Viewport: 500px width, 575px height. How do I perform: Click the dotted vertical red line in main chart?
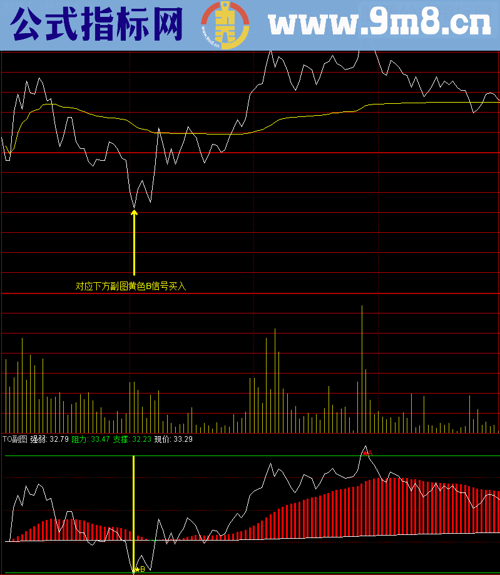point(379,188)
